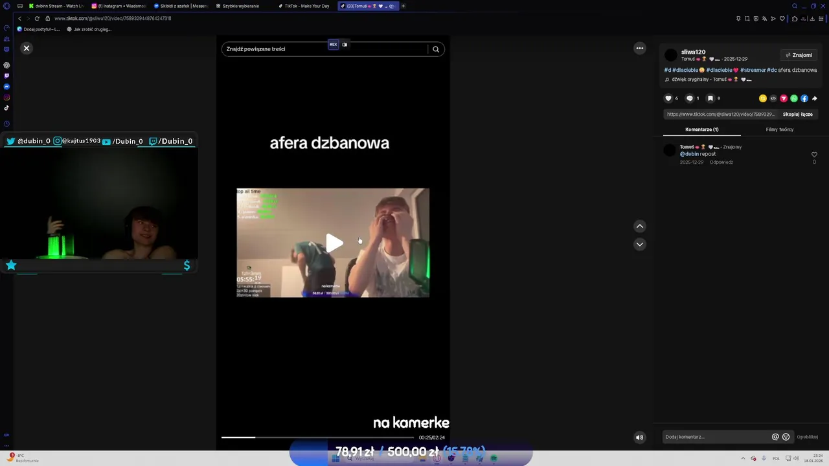The height and width of the screenshot is (466, 829).
Task: Click the POL language indicator in taskbar
Action: pyautogui.click(x=776, y=458)
